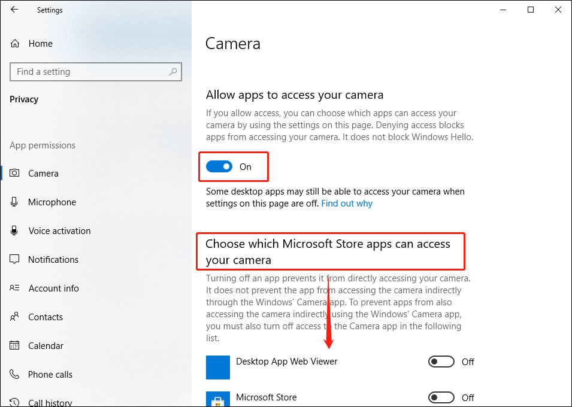The height and width of the screenshot is (407, 572).
Task: Select the Calendar permission icon
Action: [x=13, y=345]
